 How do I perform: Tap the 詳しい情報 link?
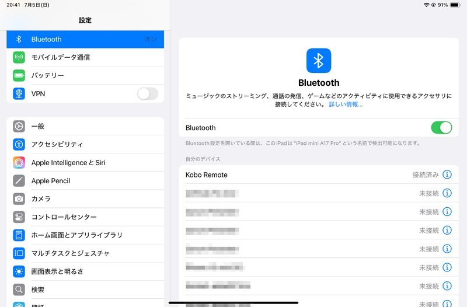click(346, 104)
